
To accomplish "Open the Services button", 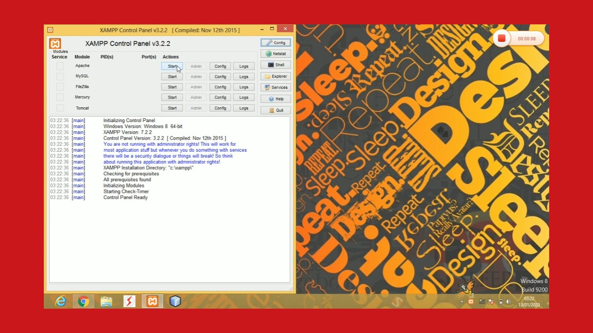I will 276,87.
